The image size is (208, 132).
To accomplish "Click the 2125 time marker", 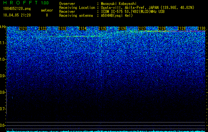I will pyautogui.click(x=102, y=28).
